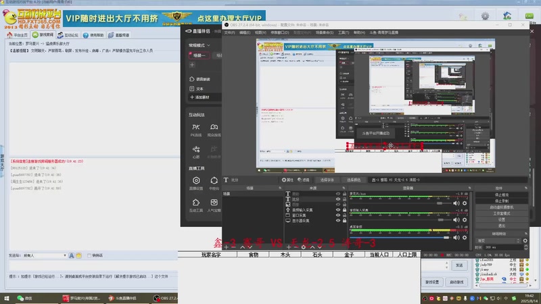Click the emoji icon in chat bar
This screenshot has height=304, width=541.
click(x=78, y=255)
